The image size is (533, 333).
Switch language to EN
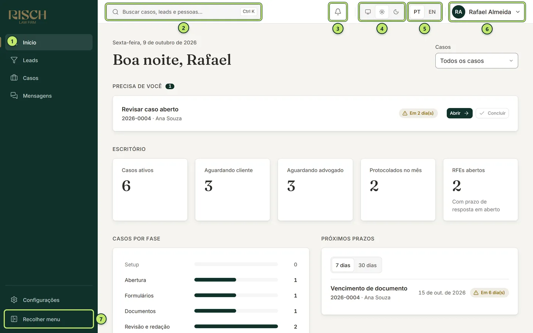point(432,12)
